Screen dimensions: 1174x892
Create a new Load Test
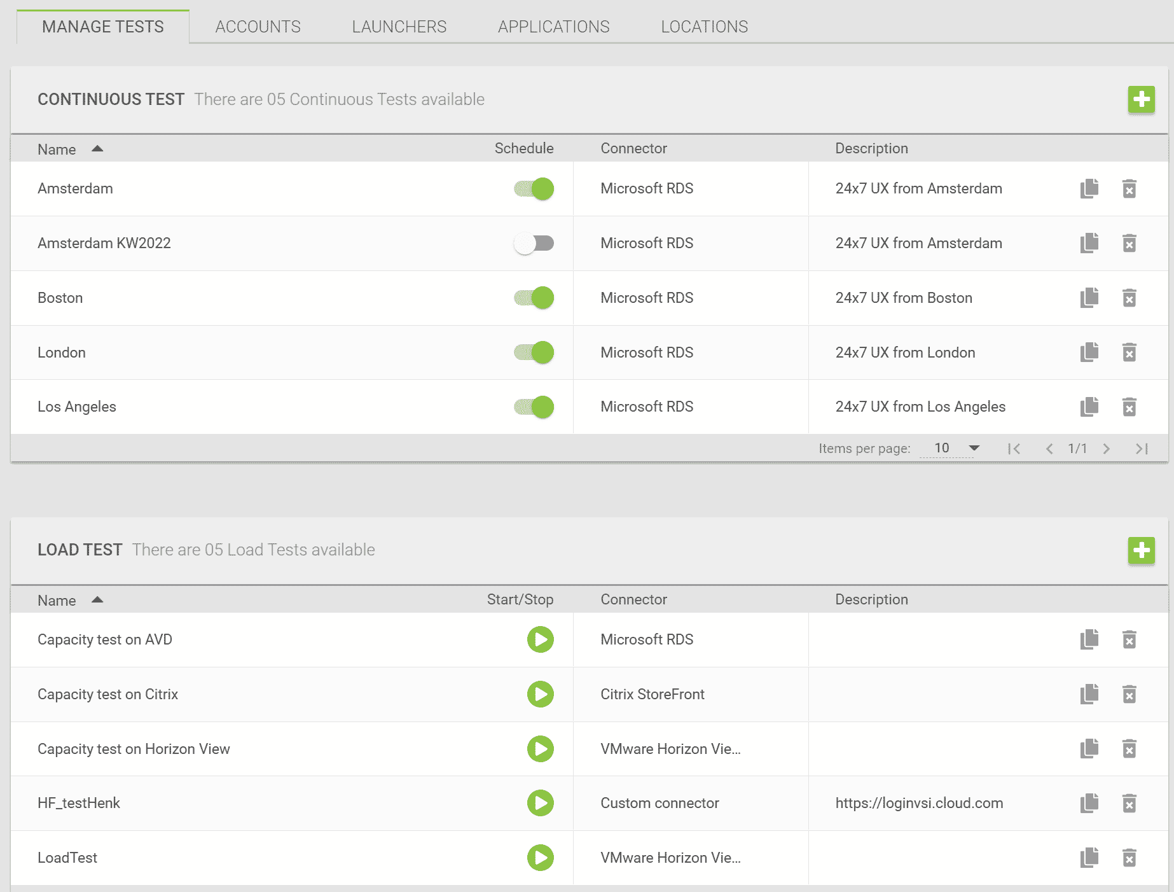click(1141, 550)
